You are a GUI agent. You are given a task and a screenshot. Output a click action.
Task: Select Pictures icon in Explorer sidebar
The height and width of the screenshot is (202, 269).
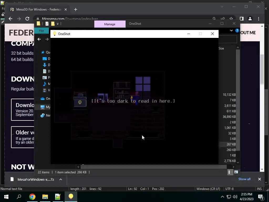45,78
